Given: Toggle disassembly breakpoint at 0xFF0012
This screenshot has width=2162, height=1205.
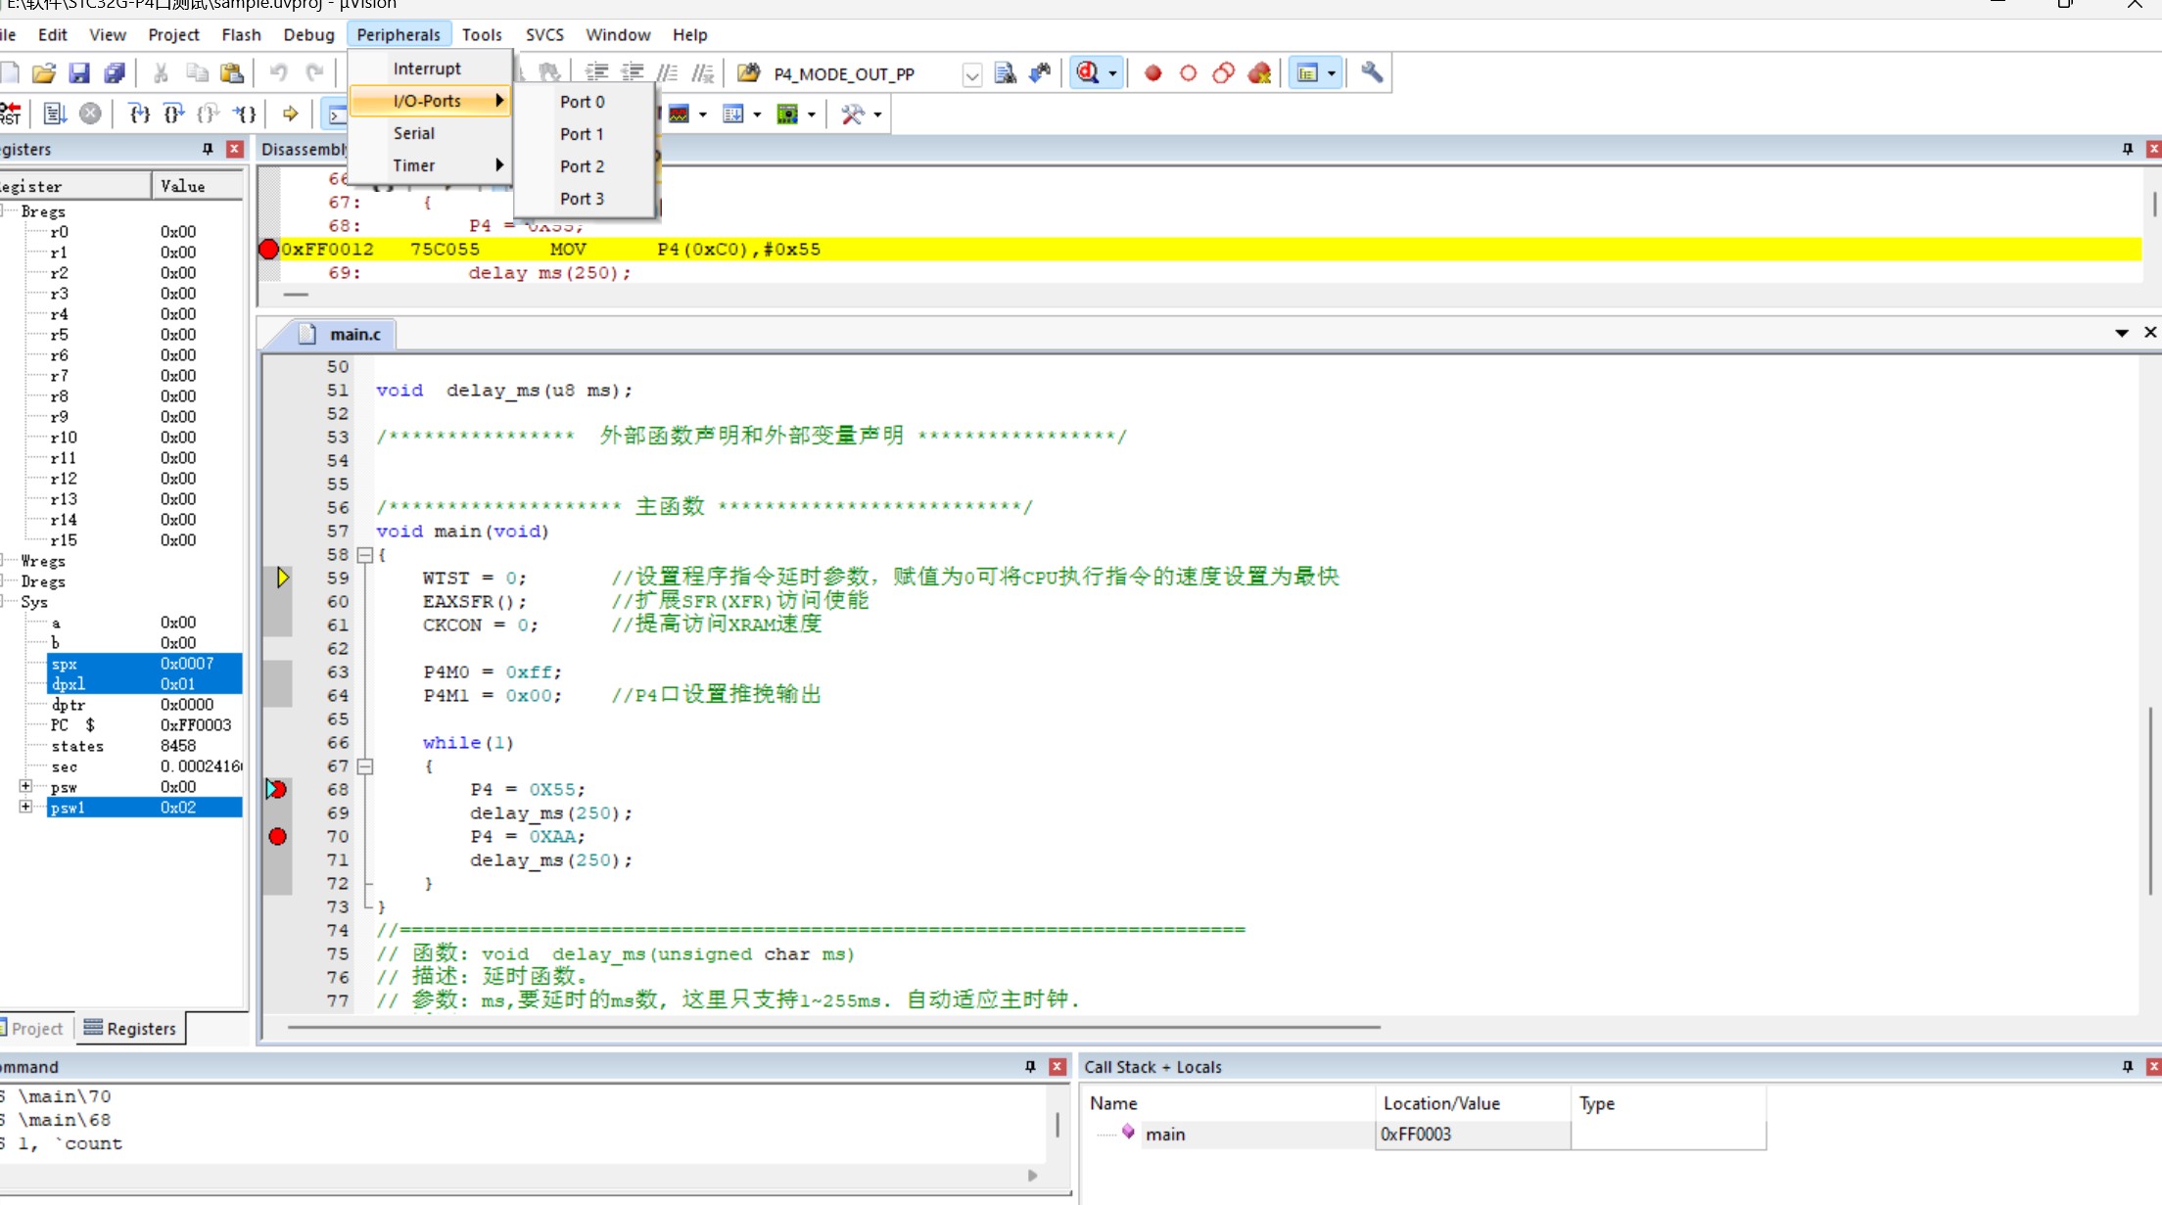Looking at the screenshot, I should pos(268,250).
